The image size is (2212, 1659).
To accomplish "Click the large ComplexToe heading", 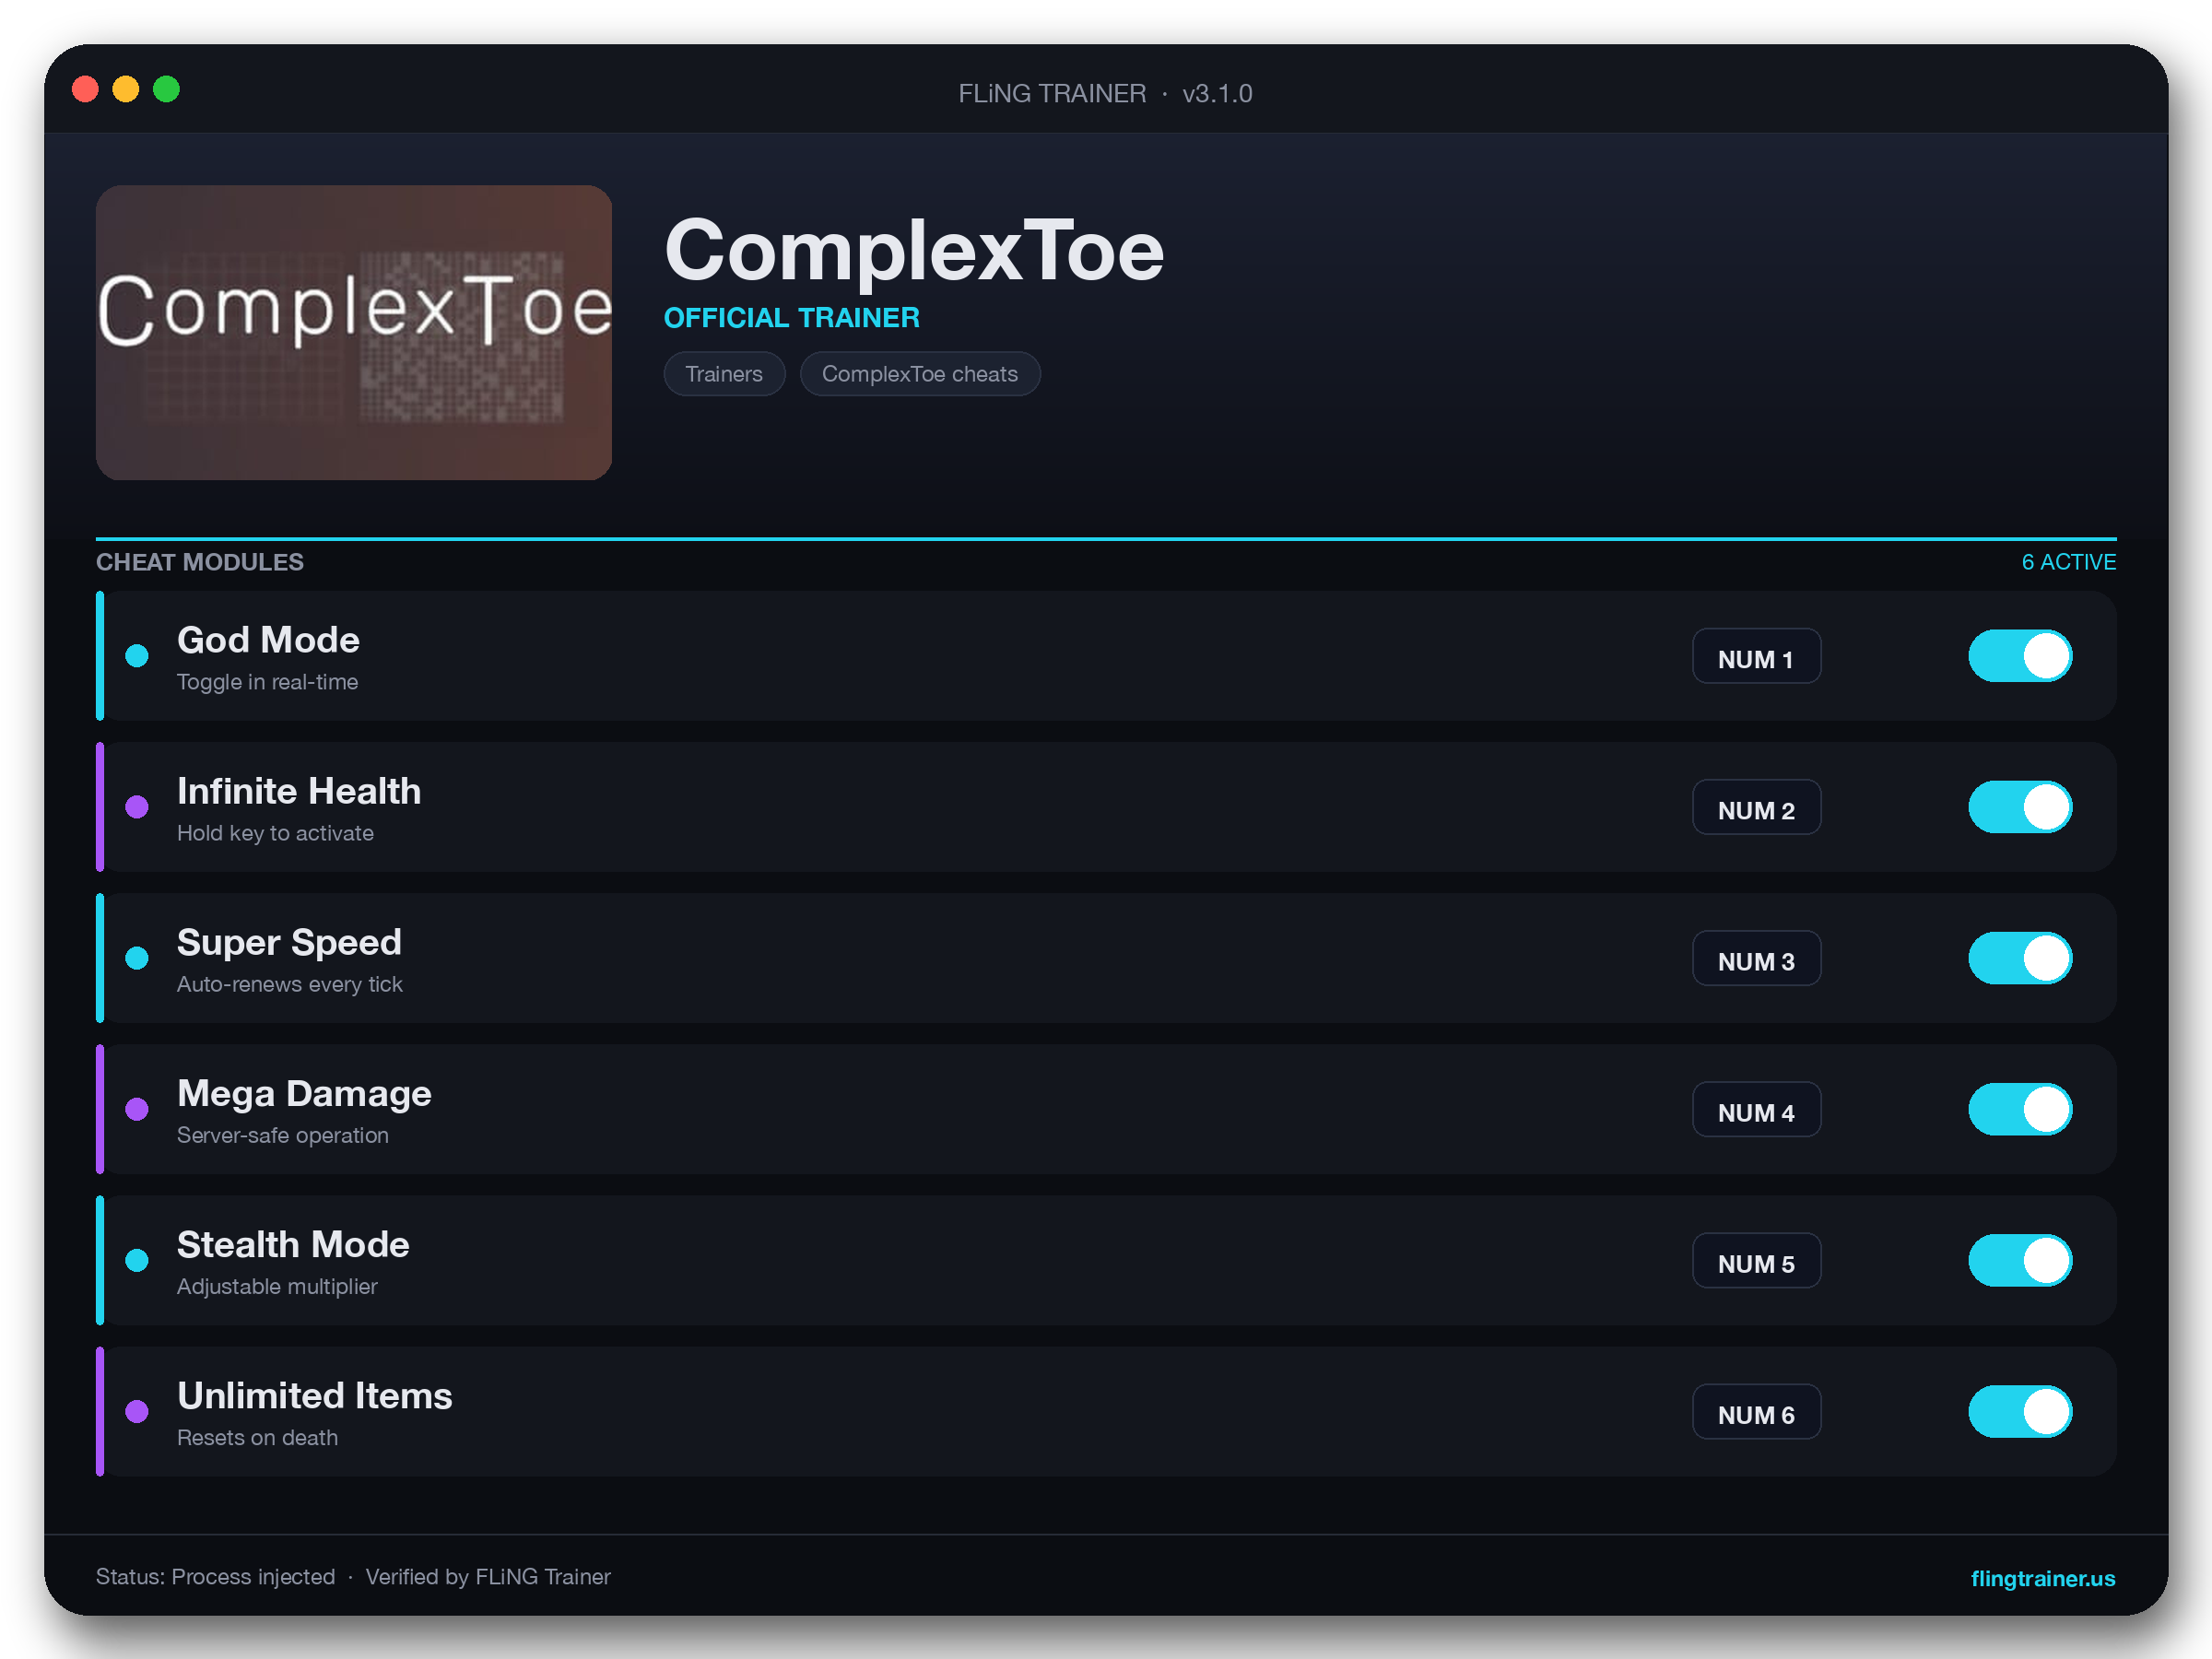I will pyautogui.click(x=914, y=251).
